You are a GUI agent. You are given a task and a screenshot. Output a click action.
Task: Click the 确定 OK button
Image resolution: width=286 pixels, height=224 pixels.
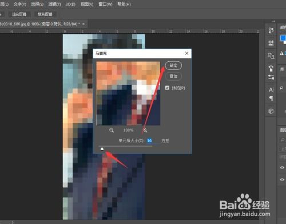point(173,65)
